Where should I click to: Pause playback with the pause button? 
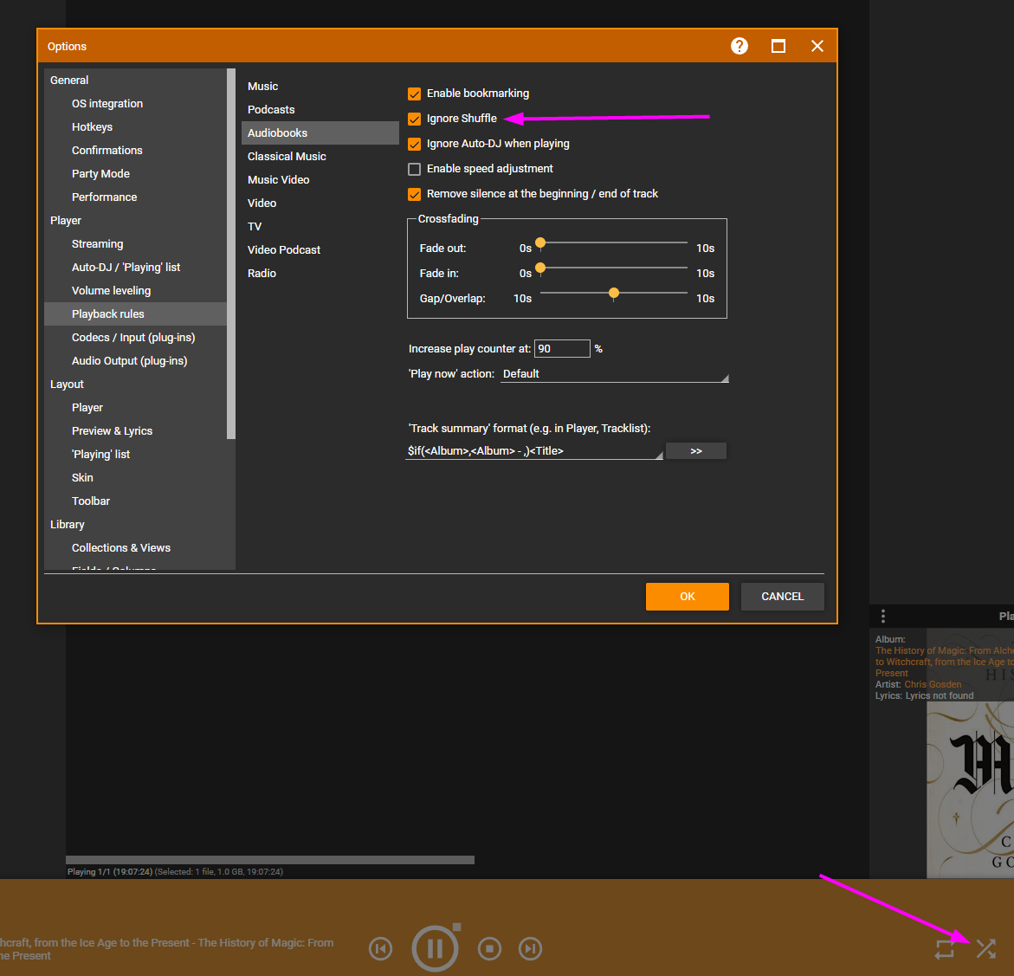(x=435, y=948)
